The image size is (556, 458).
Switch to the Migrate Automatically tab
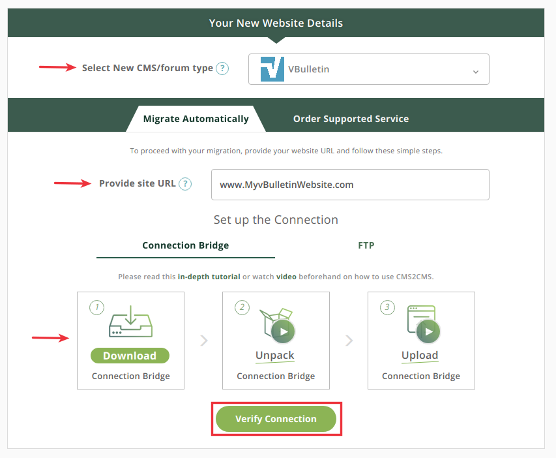click(x=196, y=119)
